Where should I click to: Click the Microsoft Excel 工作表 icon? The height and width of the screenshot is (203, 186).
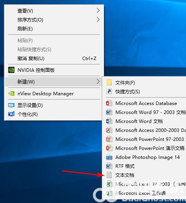click(x=109, y=193)
